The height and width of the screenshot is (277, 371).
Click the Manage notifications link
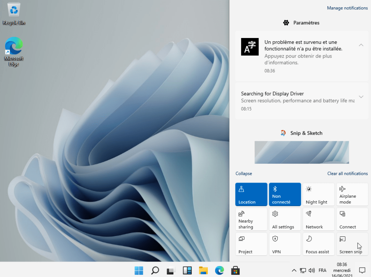tap(347, 8)
